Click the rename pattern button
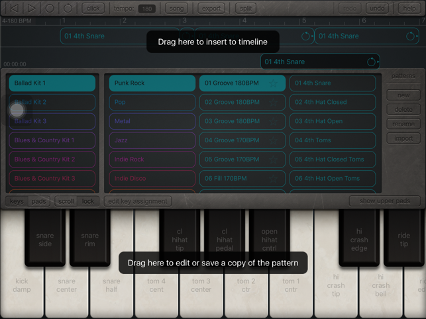Screen dimensions: 426x319 pyautogui.click(x=403, y=124)
